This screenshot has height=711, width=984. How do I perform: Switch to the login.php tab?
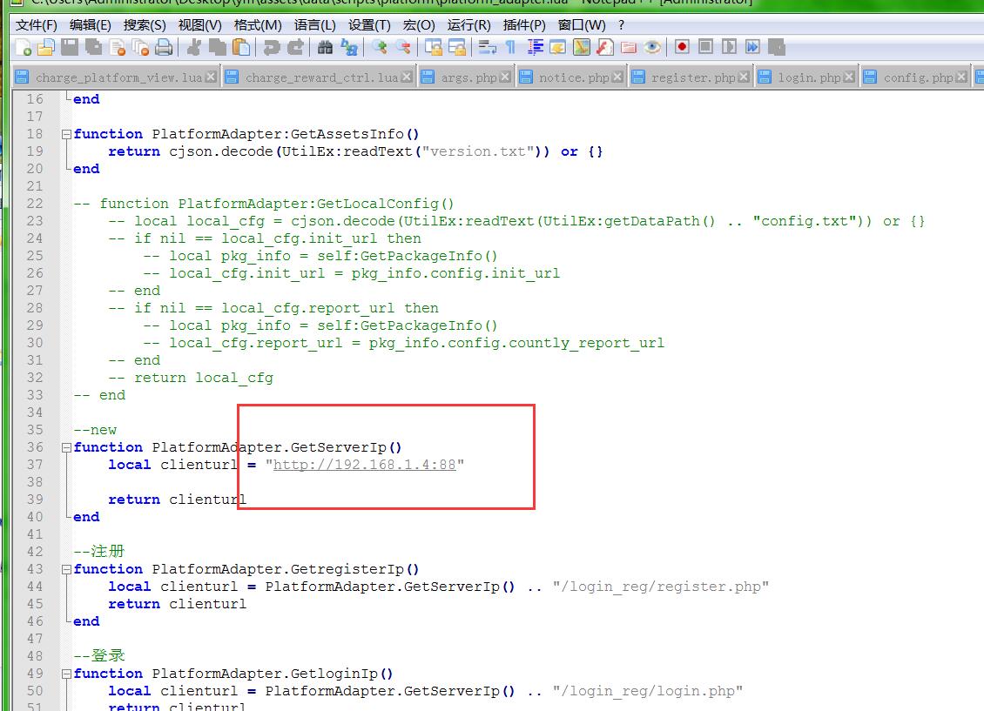[x=809, y=77]
